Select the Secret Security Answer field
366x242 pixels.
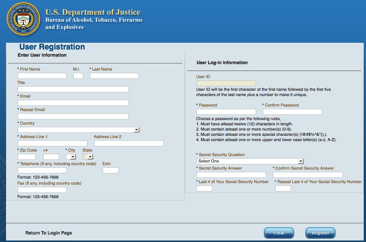[x=231, y=175]
